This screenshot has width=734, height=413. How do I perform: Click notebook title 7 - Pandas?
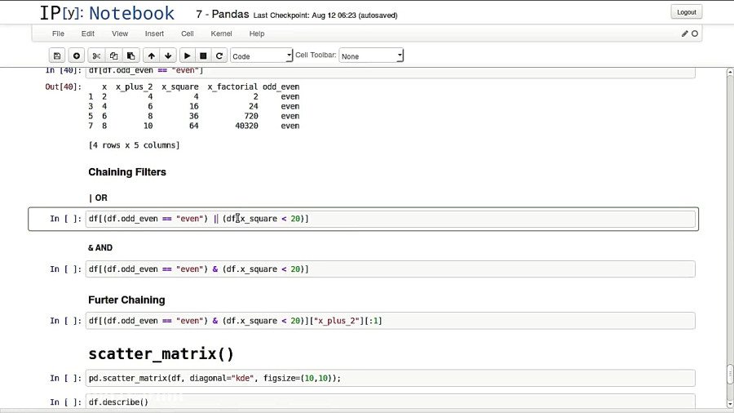click(x=223, y=15)
